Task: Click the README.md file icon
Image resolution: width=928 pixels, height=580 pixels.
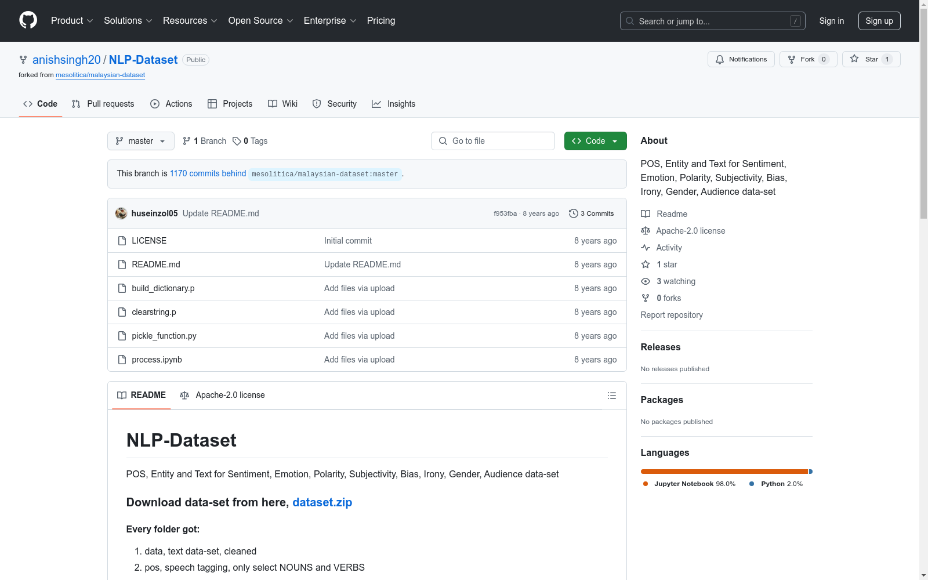Action: 122,264
